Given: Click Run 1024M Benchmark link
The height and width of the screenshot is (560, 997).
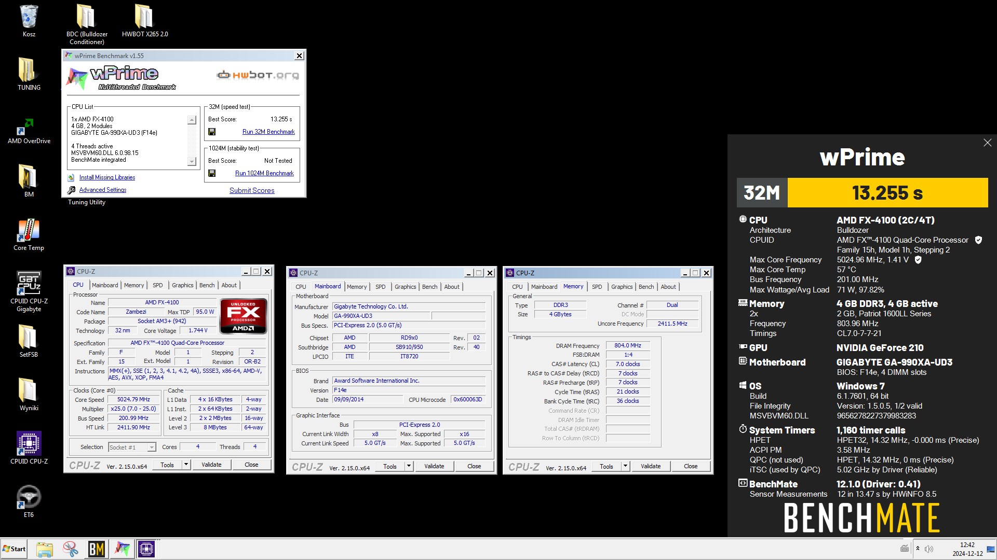Looking at the screenshot, I should pos(264,173).
